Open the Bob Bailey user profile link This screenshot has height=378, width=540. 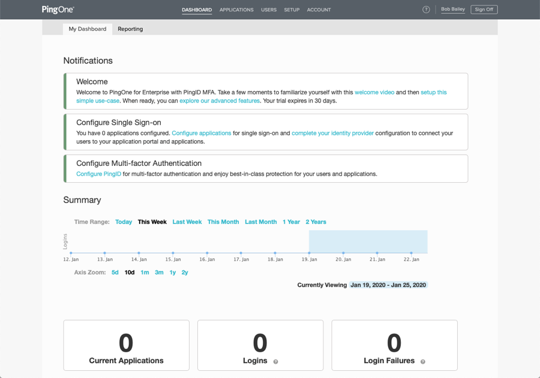pos(453,10)
